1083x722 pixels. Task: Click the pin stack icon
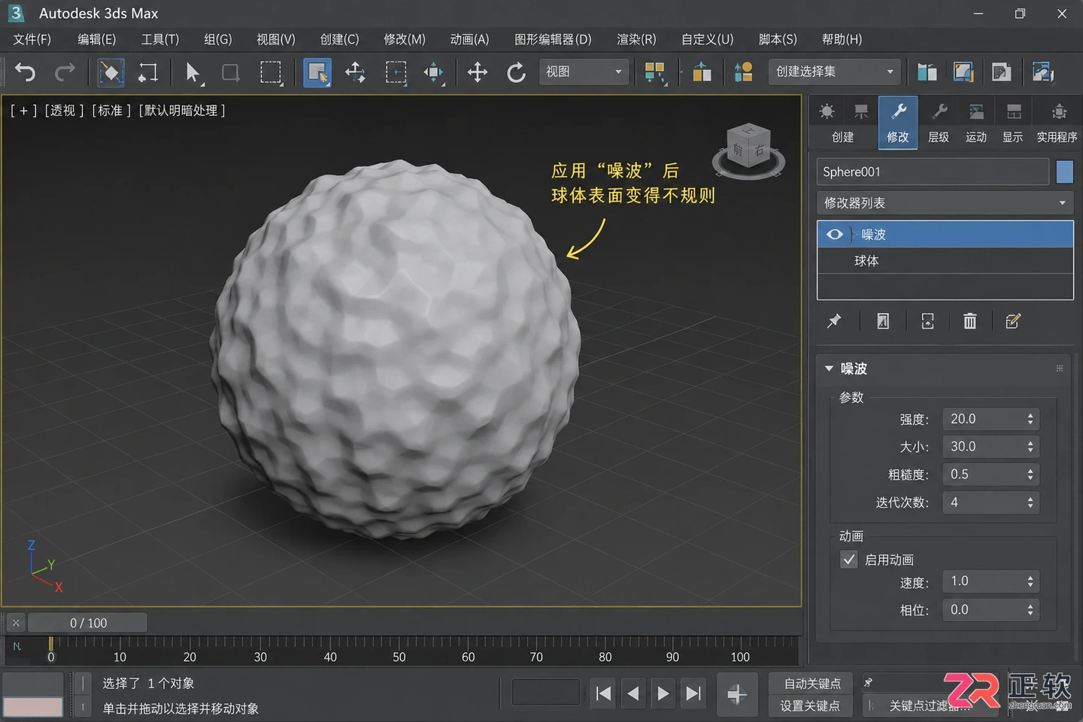tap(833, 321)
